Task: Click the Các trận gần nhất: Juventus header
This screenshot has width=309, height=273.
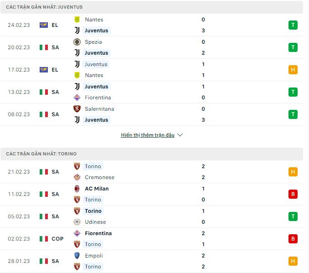Action: click(x=152, y=7)
